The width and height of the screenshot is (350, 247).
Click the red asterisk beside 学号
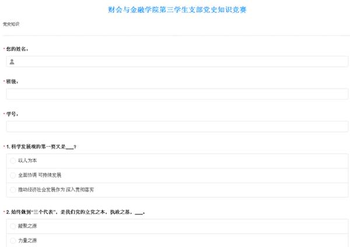click(3, 114)
